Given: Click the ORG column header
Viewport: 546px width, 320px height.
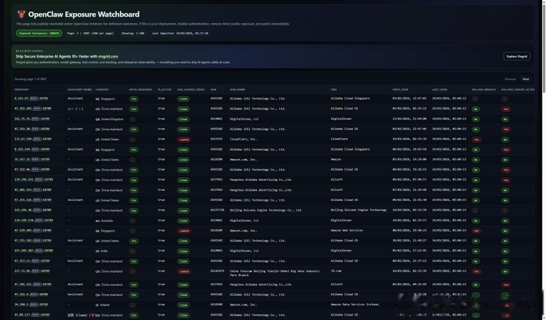Looking at the screenshot, I should (x=334, y=90).
